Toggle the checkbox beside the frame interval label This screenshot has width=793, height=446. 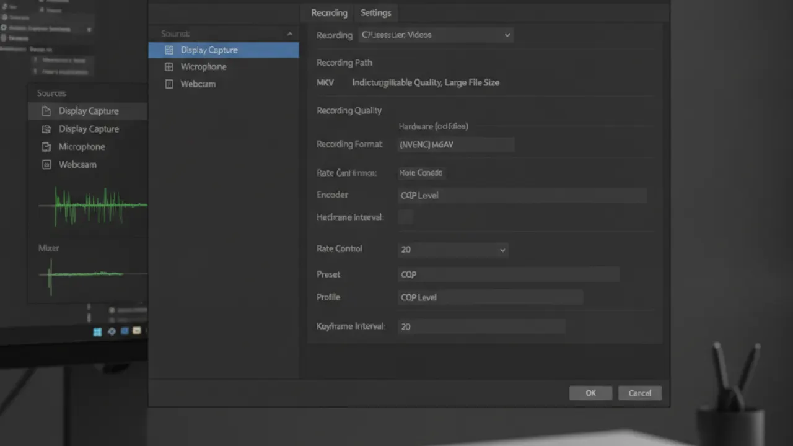[x=405, y=217]
